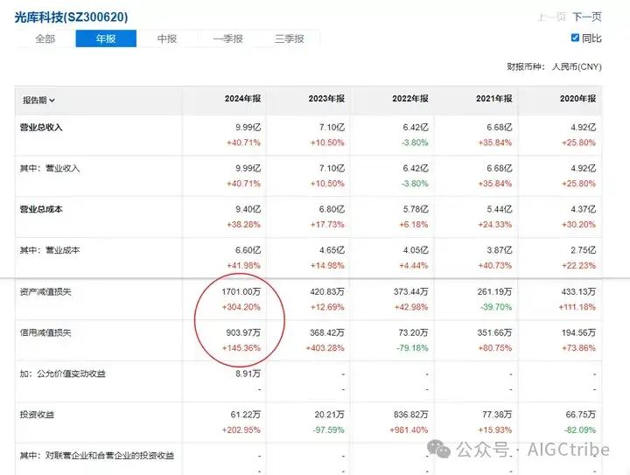Click the 投资收益 row label

point(37,415)
